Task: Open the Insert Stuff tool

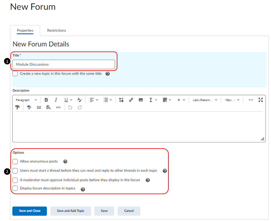Action: [x=121, y=100]
